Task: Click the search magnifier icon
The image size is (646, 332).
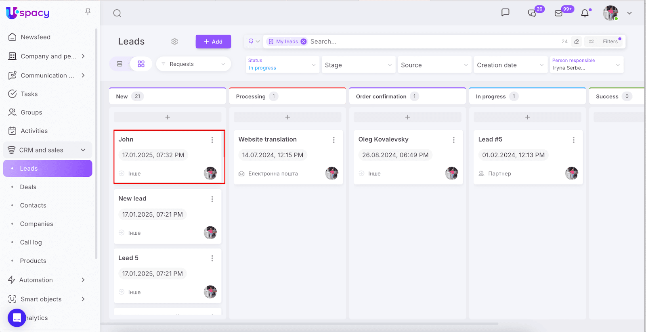Action: (x=117, y=13)
